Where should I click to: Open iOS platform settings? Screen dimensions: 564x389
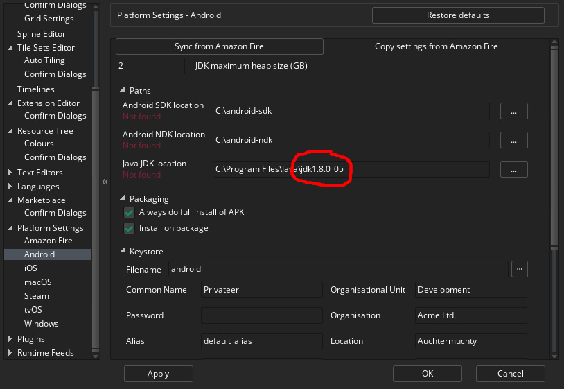tap(30, 268)
